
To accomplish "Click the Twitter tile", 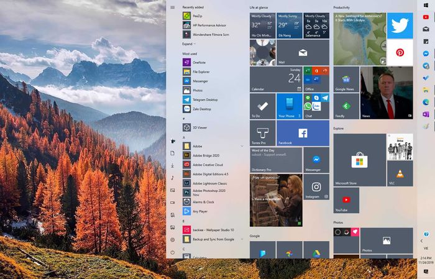I will (x=400, y=25).
